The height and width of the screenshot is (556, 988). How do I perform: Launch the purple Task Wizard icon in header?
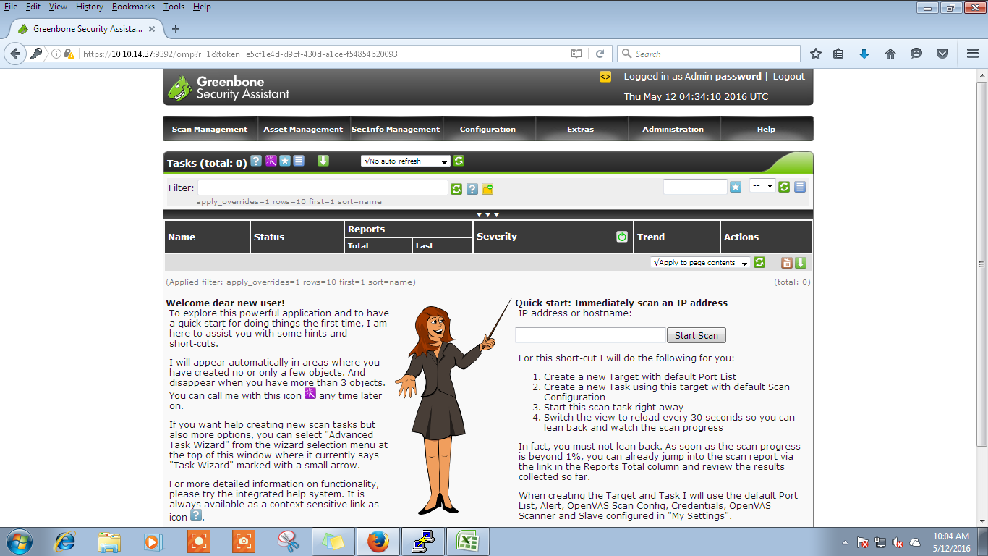tap(271, 161)
